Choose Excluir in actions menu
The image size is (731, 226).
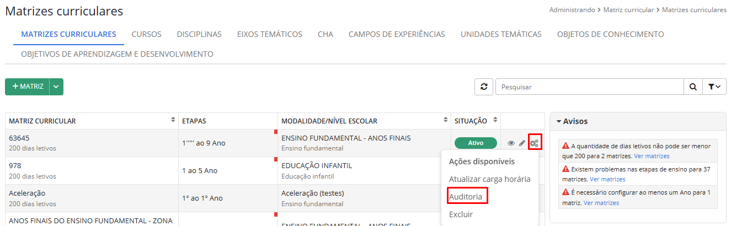[461, 214]
